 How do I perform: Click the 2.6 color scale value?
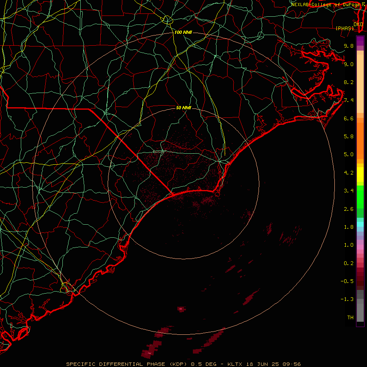click(x=349, y=209)
